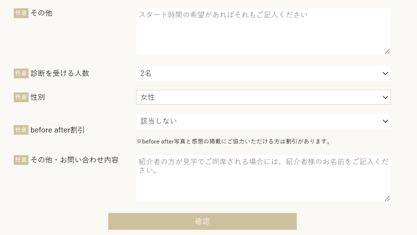
Task: Focus the 紹介者 placeholder inquiry text area
Action: pyautogui.click(x=263, y=178)
